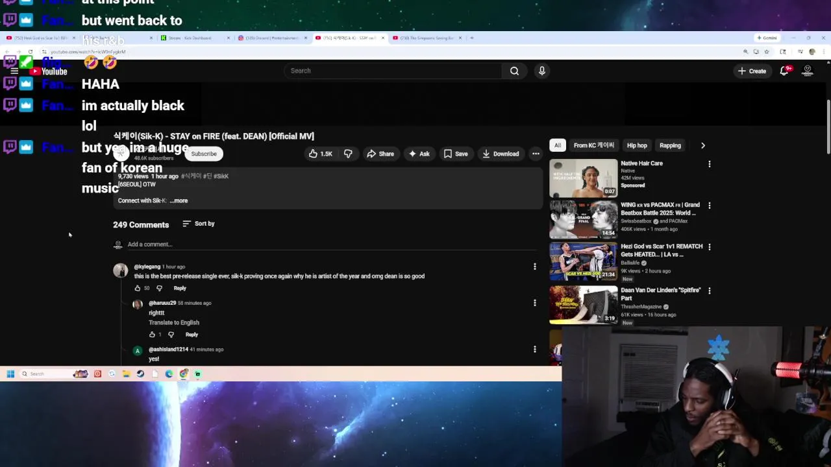This screenshot has height=467, width=831.
Task: Select the Hip hop filter chip
Action: (637, 146)
